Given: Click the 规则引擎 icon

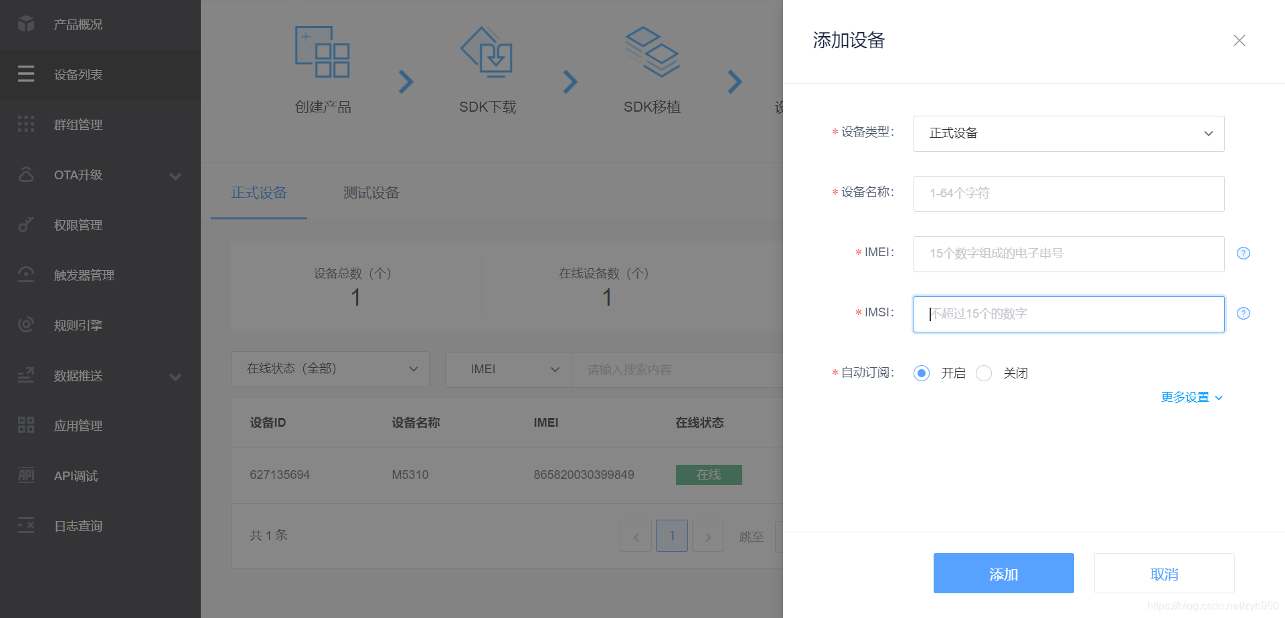Looking at the screenshot, I should (x=26, y=325).
